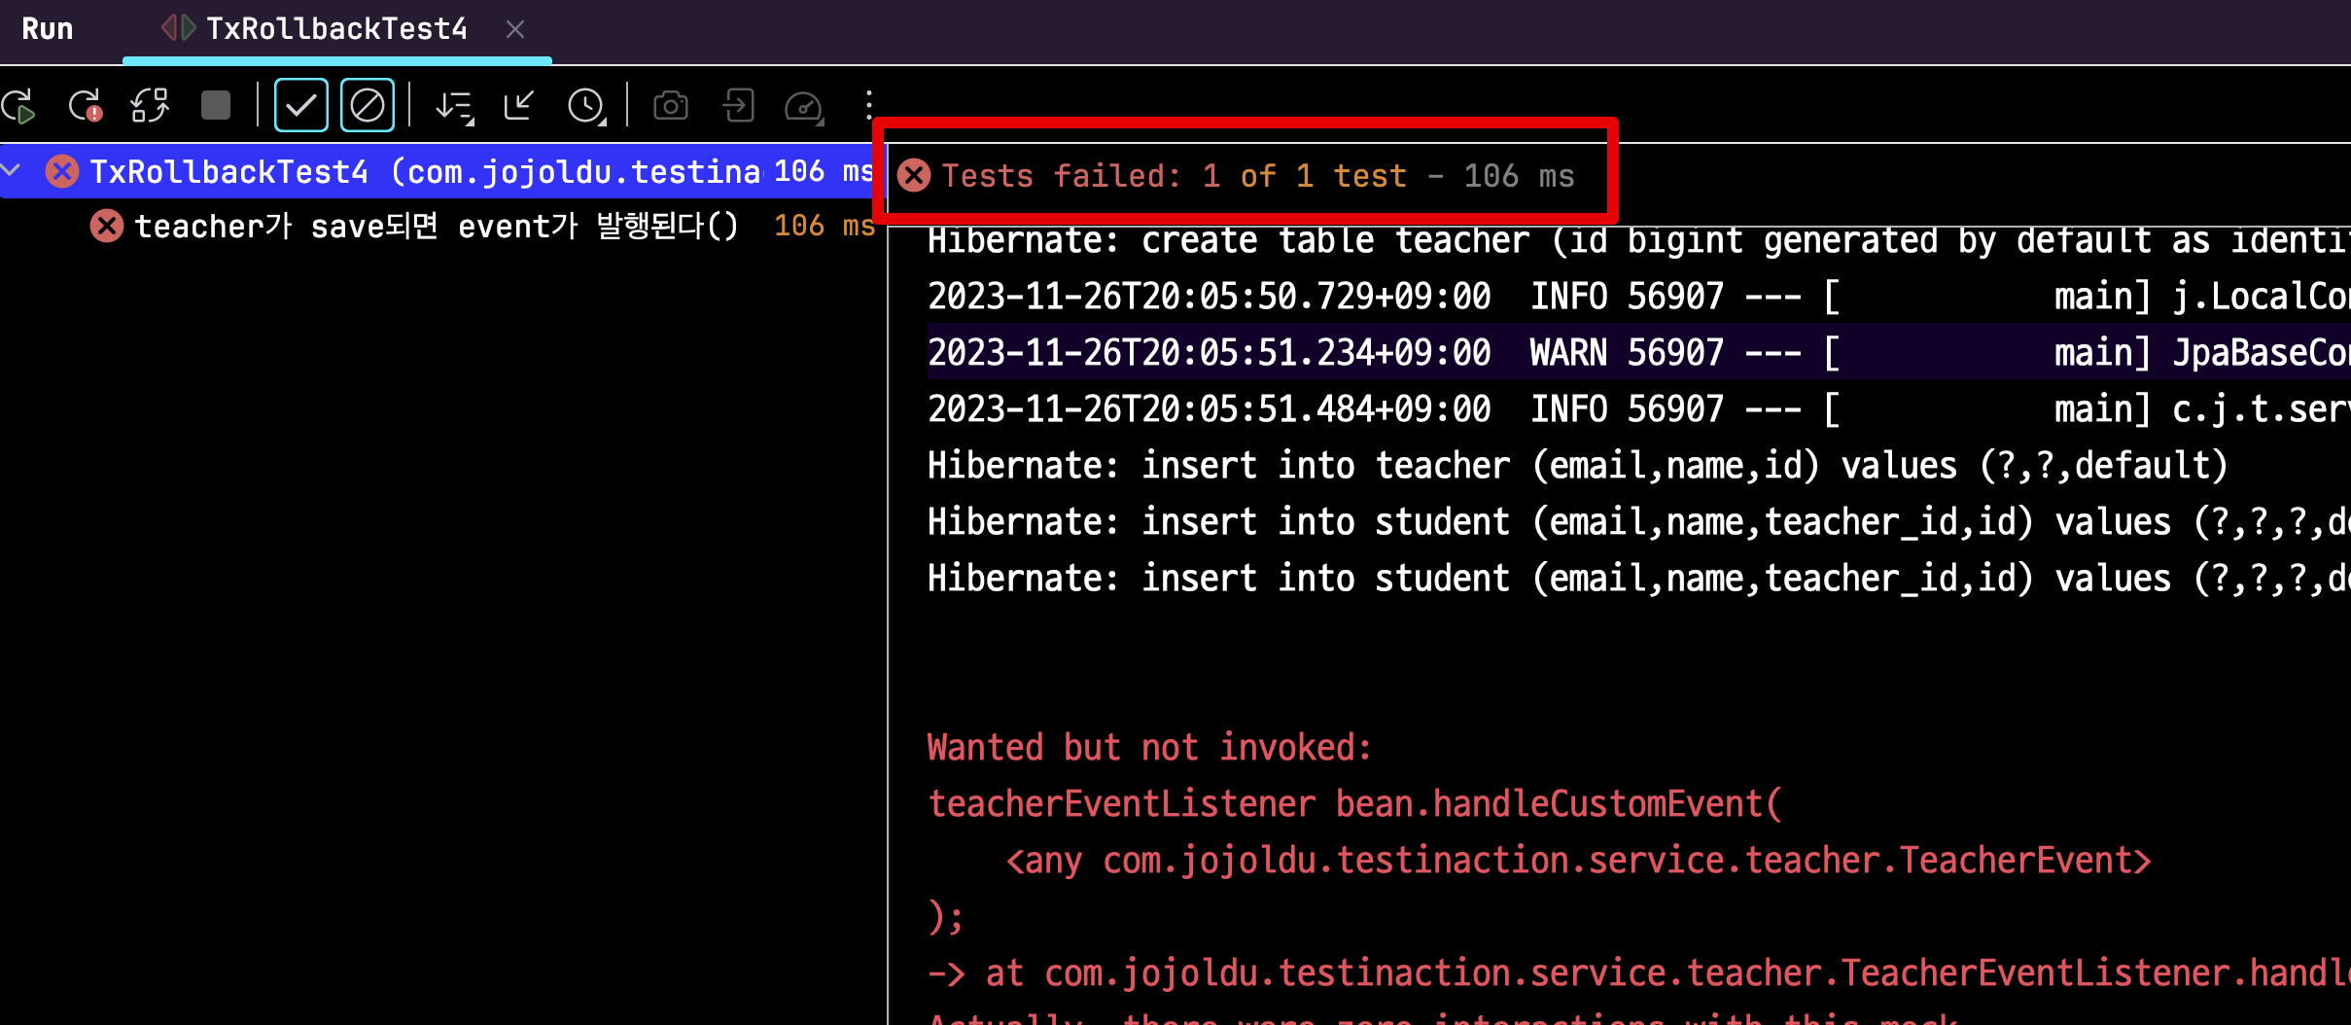
Task: Click 'Hibernate: create table teacher' log line
Action: [x=1638, y=240]
